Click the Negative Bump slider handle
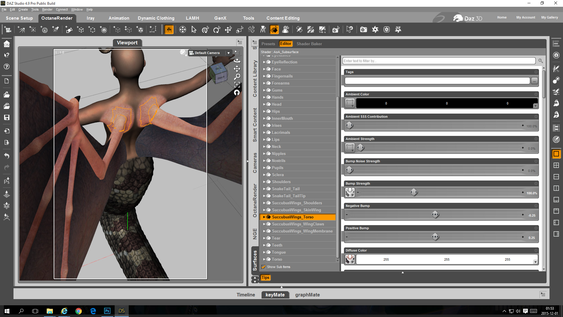Screen dimensions: 563x317 pyautogui.click(x=435, y=215)
